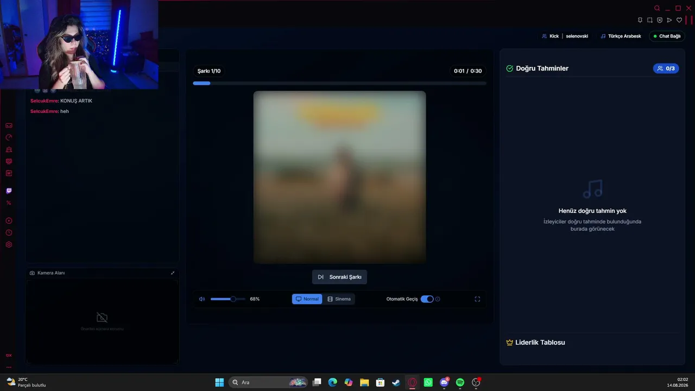This screenshot has width=695, height=391.
Task: Click the Kamera Alanı camera preview area
Action: (x=102, y=321)
